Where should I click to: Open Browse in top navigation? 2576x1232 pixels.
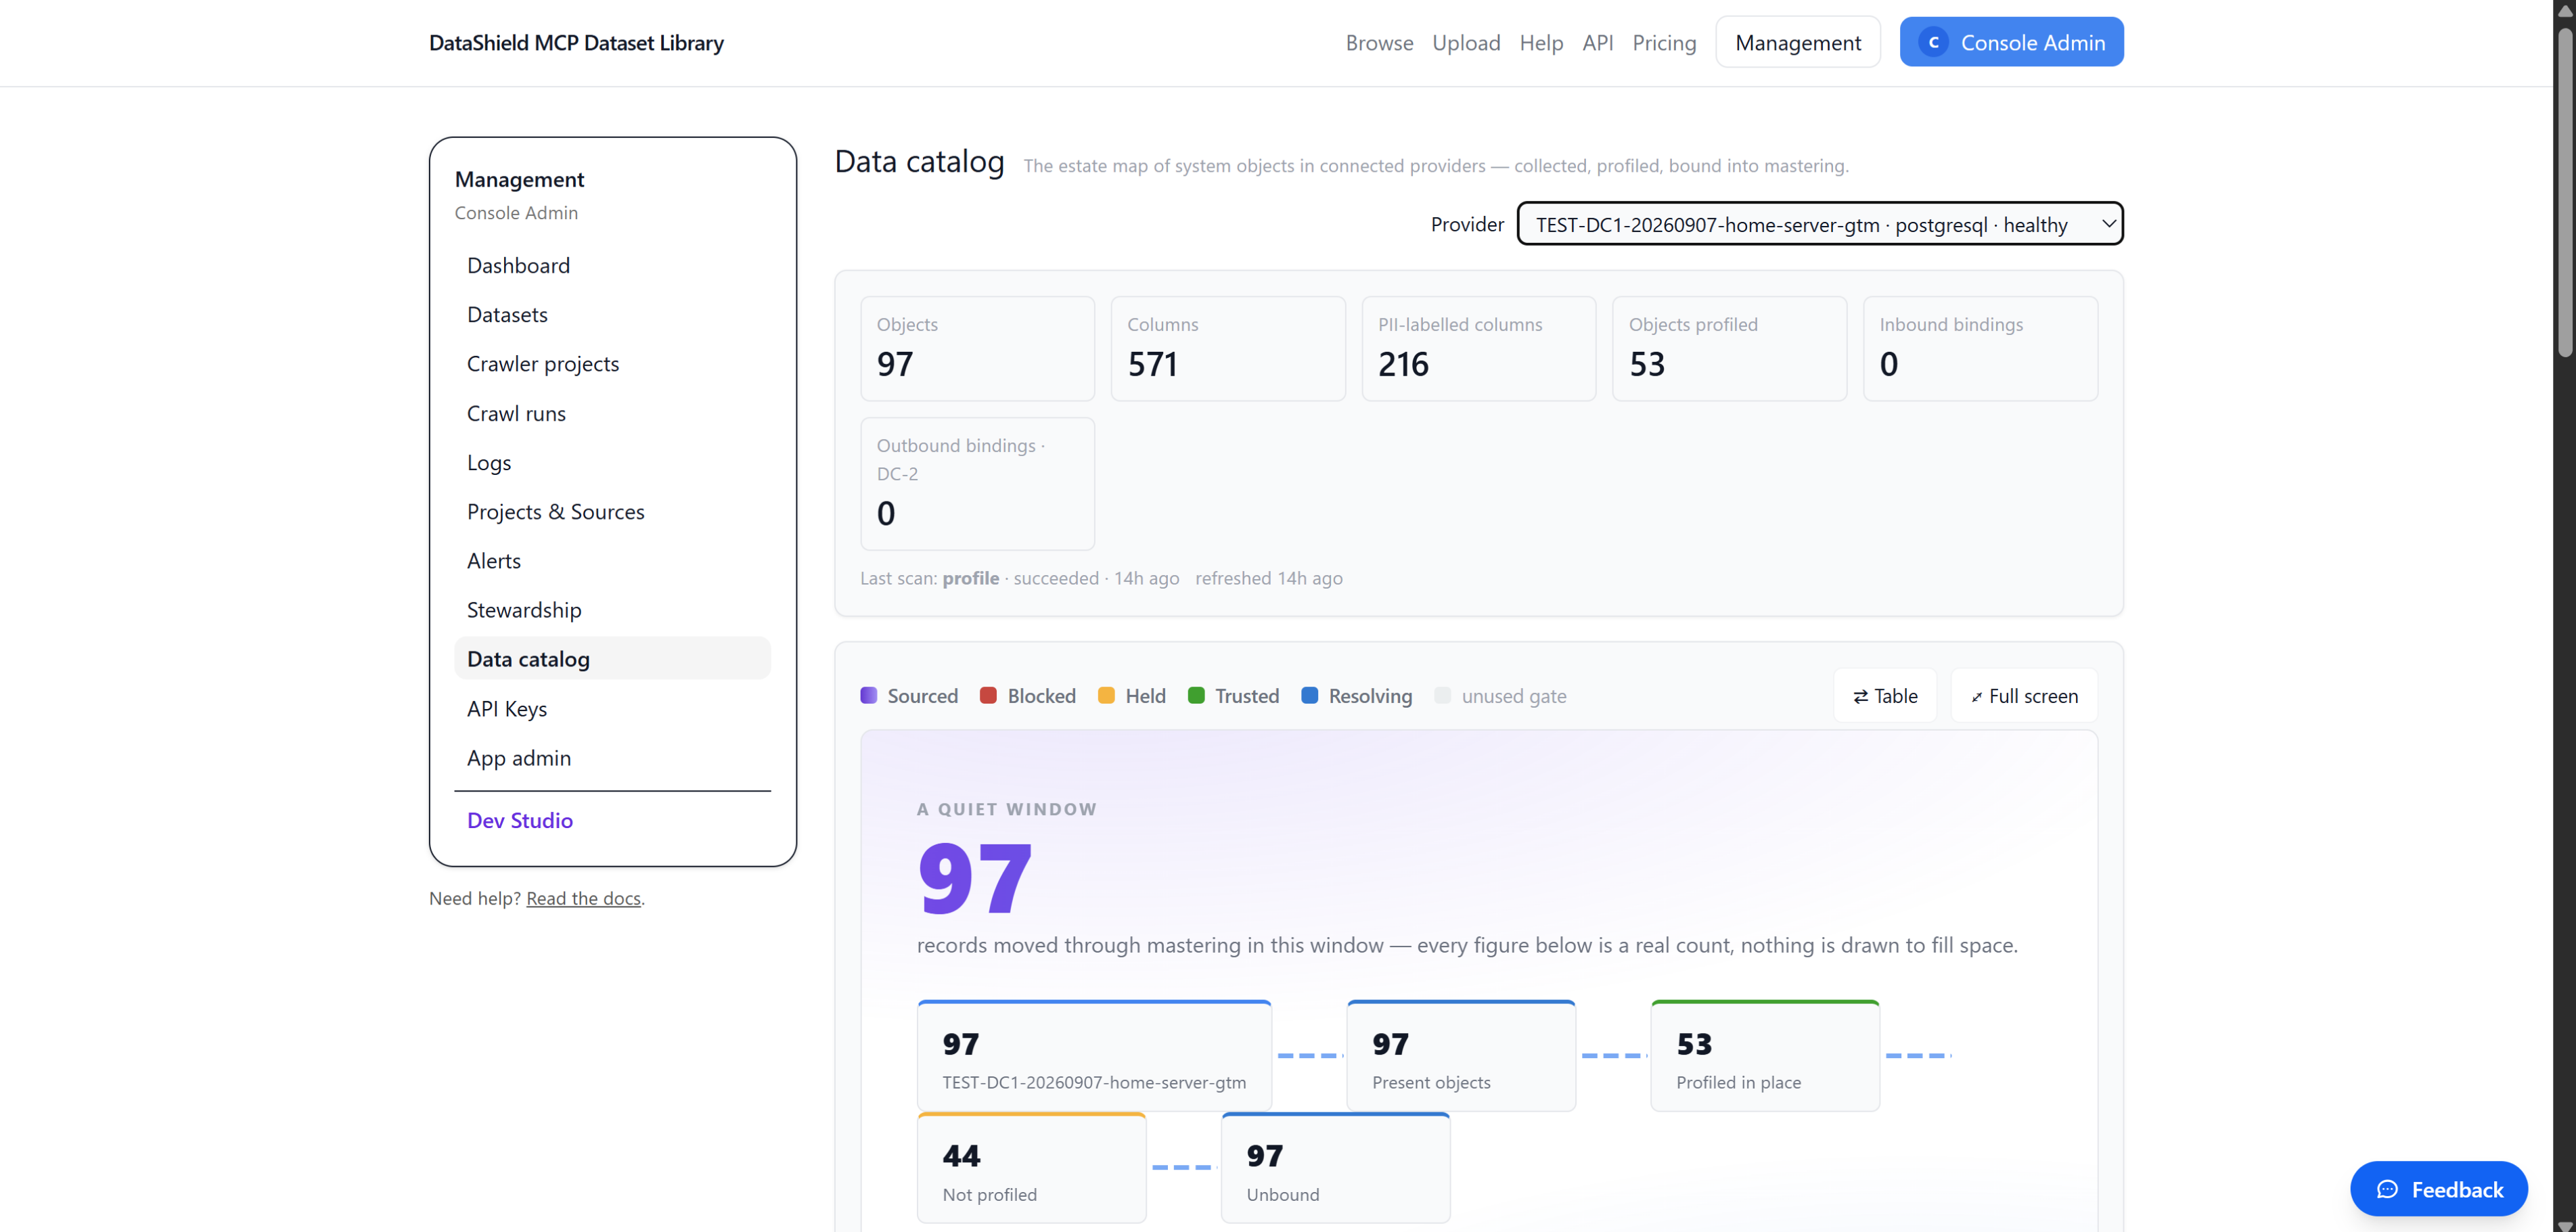click(x=1379, y=42)
